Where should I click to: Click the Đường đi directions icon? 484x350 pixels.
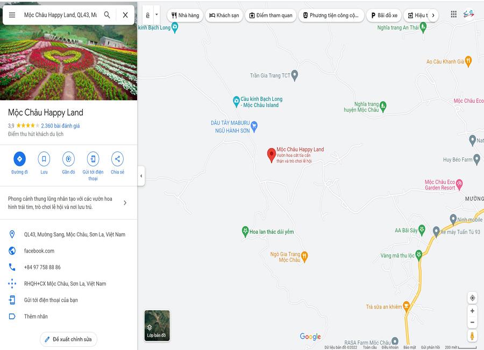tap(19, 159)
